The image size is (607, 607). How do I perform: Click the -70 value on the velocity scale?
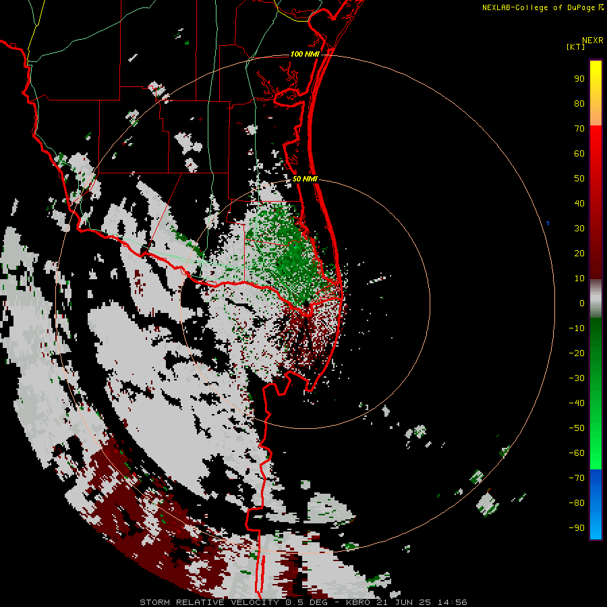(577, 478)
